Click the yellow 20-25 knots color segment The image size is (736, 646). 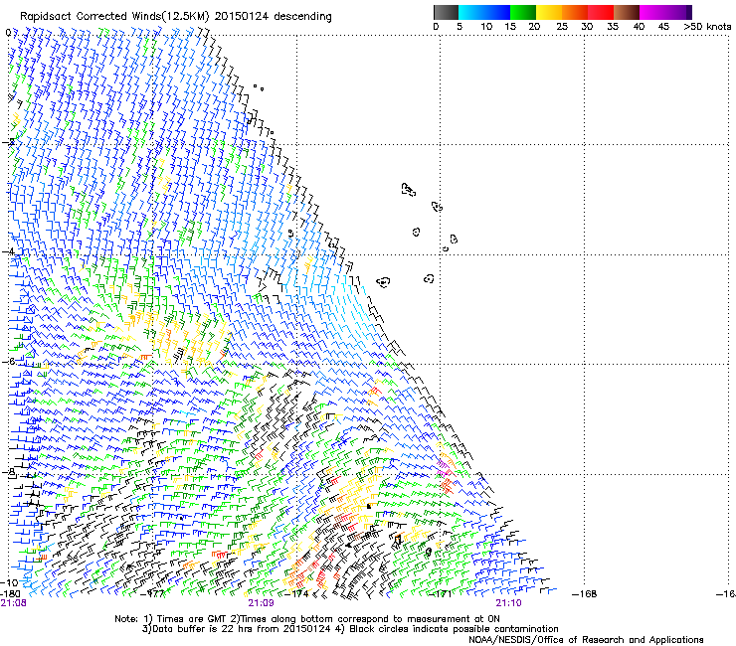click(x=549, y=12)
